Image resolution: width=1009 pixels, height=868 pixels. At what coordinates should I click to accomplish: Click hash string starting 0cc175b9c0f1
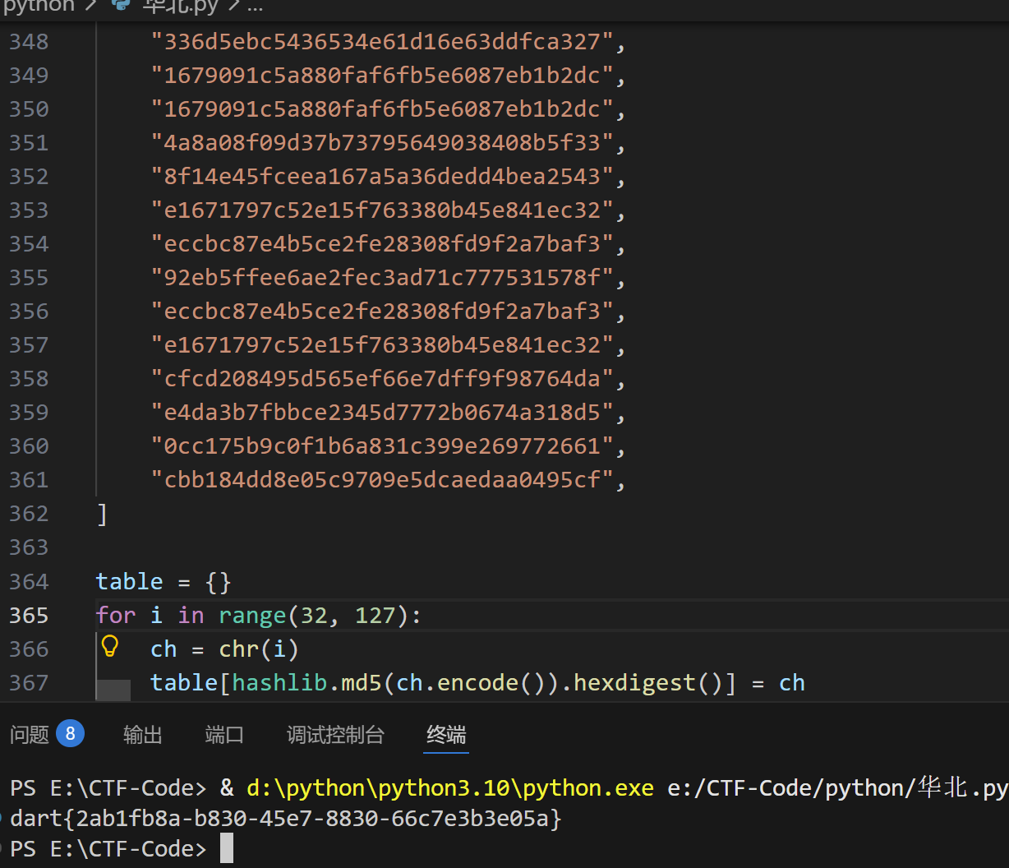click(x=382, y=446)
